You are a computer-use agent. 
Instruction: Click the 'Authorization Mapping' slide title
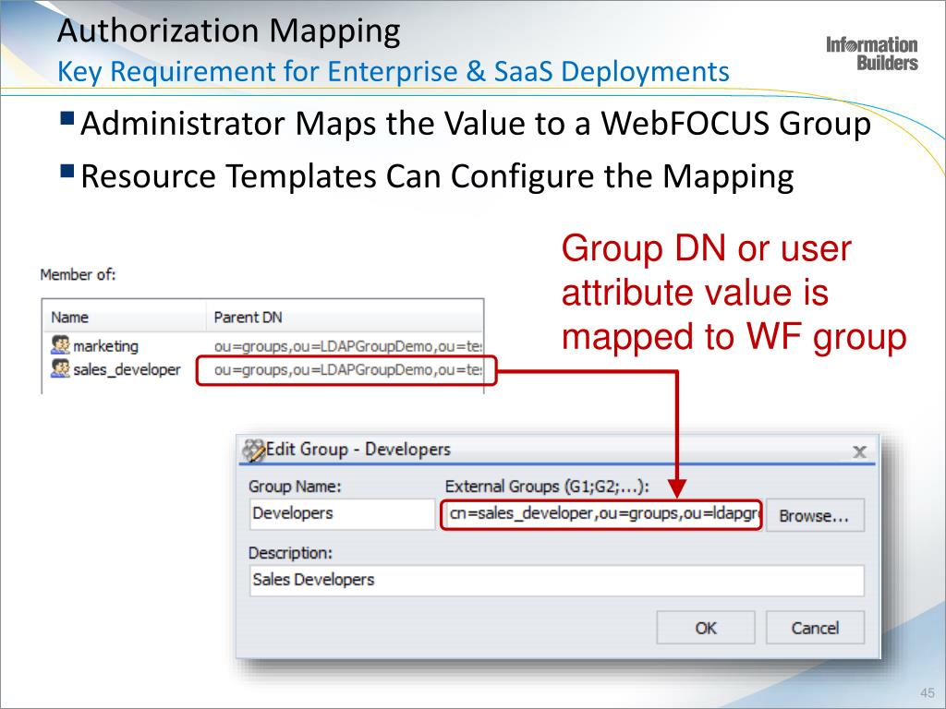(x=229, y=30)
